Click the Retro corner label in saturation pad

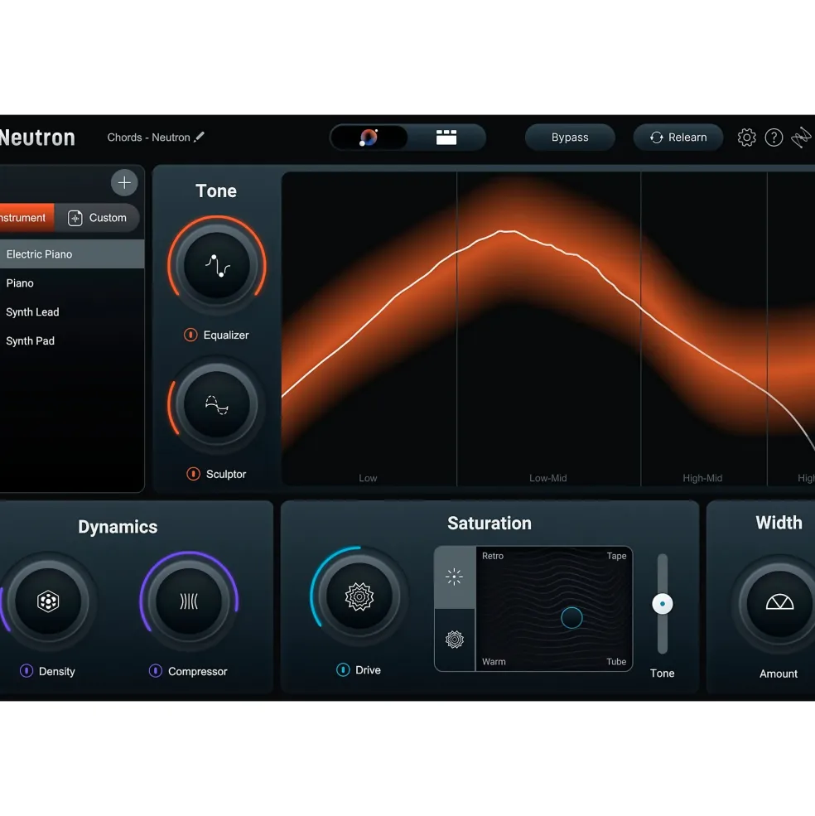click(492, 556)
